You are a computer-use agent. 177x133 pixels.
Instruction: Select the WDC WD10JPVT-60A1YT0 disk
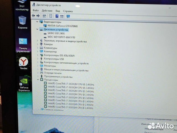[61, 37]
